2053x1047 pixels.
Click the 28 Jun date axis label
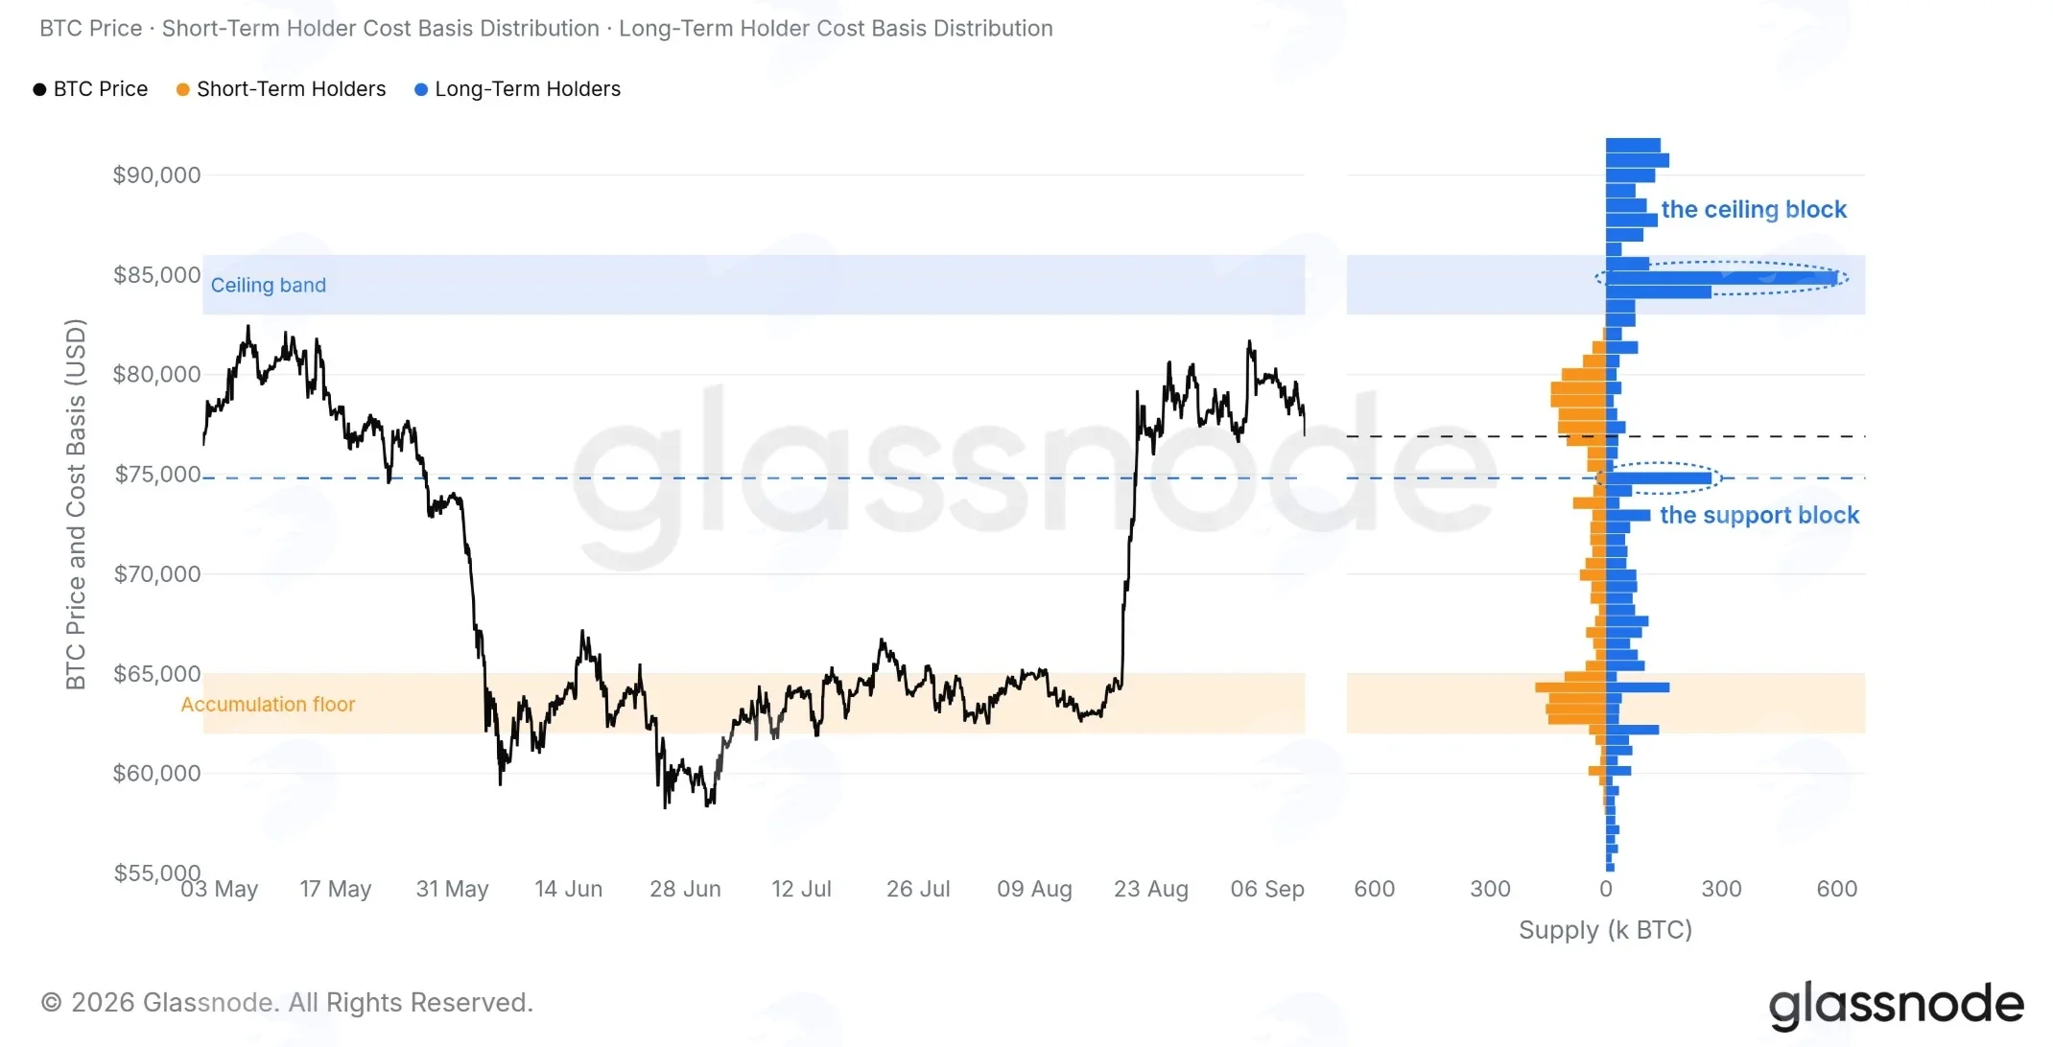tap(685, 889)
